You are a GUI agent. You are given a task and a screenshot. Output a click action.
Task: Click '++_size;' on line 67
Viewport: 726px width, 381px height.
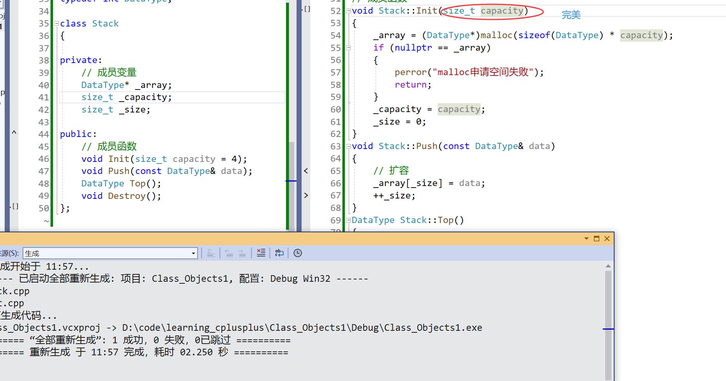(x=394, y=196)
